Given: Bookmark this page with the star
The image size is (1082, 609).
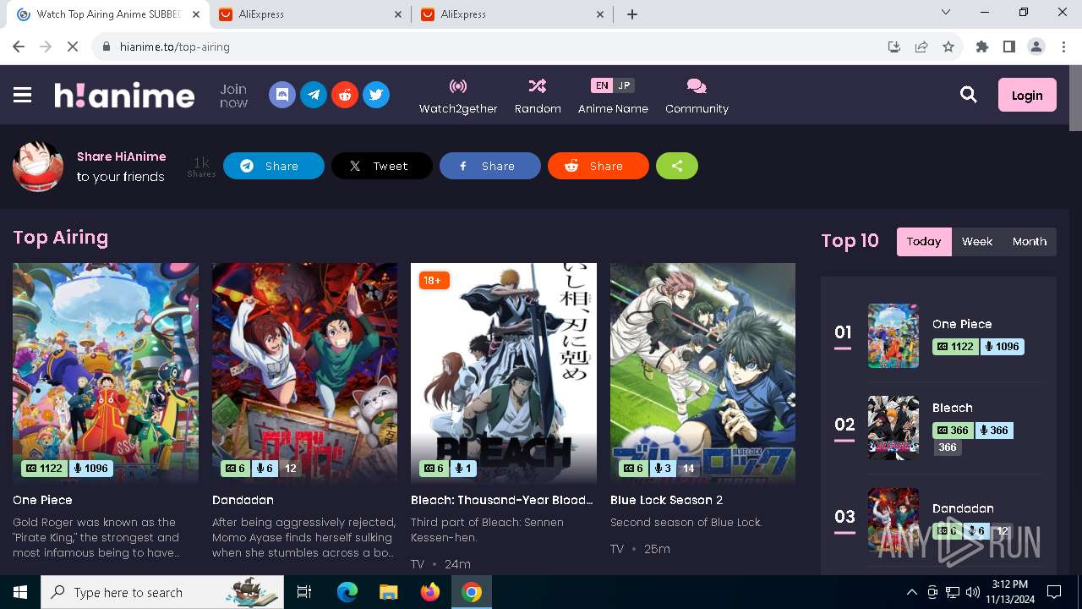Looking at the screenshot, I should pyautogui.click(x=948, y=47).
